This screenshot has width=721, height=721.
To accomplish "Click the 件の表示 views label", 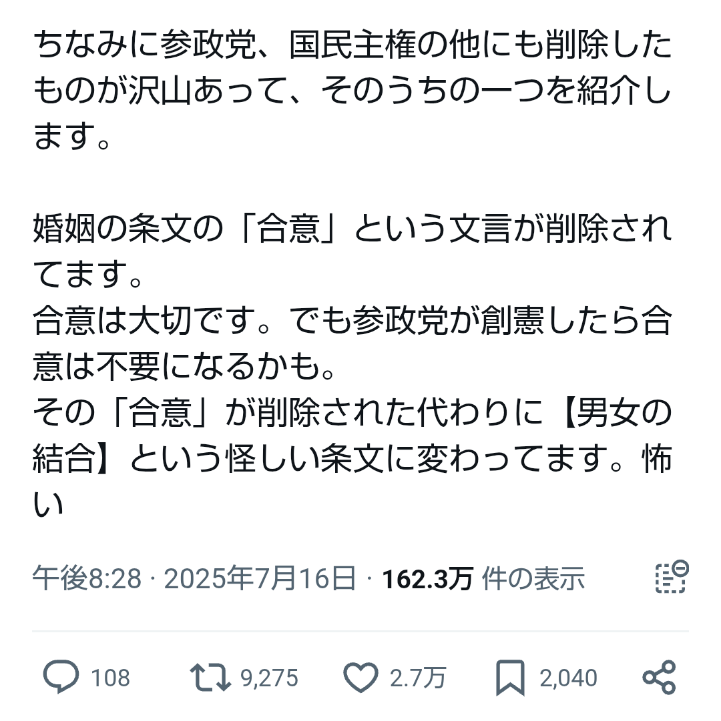I will pos(533,578).
